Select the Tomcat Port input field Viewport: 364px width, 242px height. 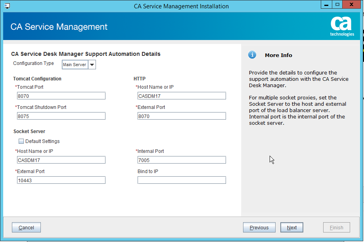click(x=61, y=95)
